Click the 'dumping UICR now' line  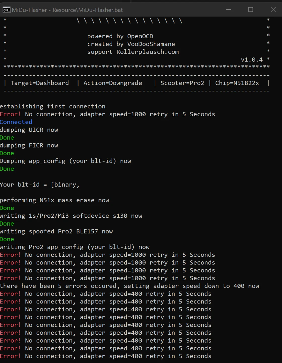click(x=29, y=130)
